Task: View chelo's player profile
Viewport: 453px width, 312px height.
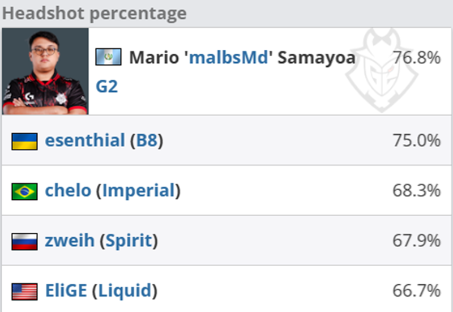Action: coord(68,191)
